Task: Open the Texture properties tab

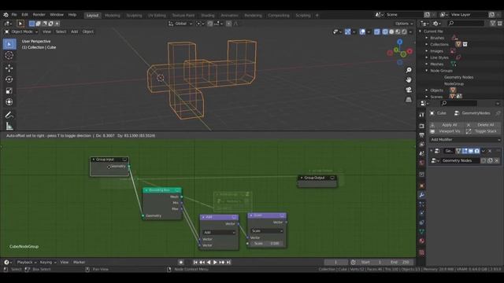Action: click(422, 252)
